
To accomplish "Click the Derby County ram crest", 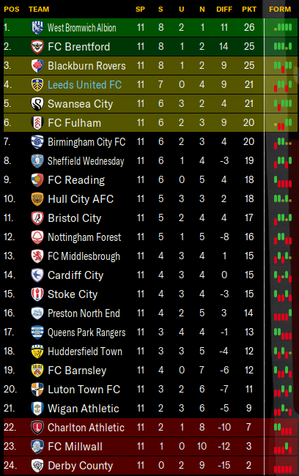I will point(37,466).
